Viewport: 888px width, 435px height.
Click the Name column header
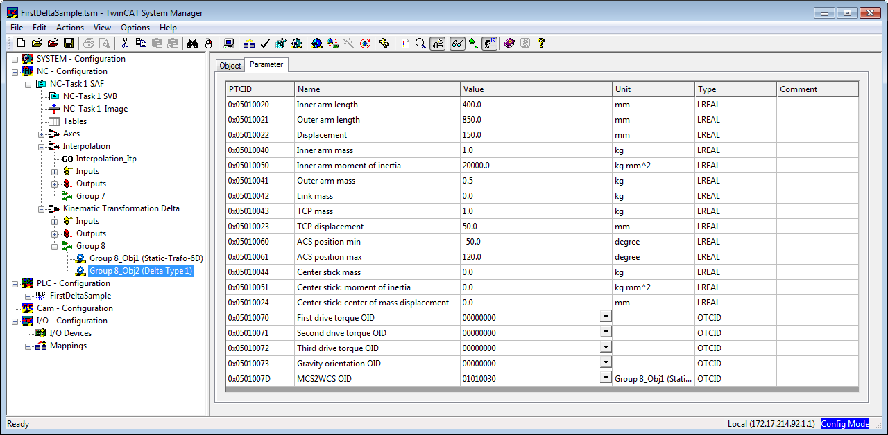point(377,89)
